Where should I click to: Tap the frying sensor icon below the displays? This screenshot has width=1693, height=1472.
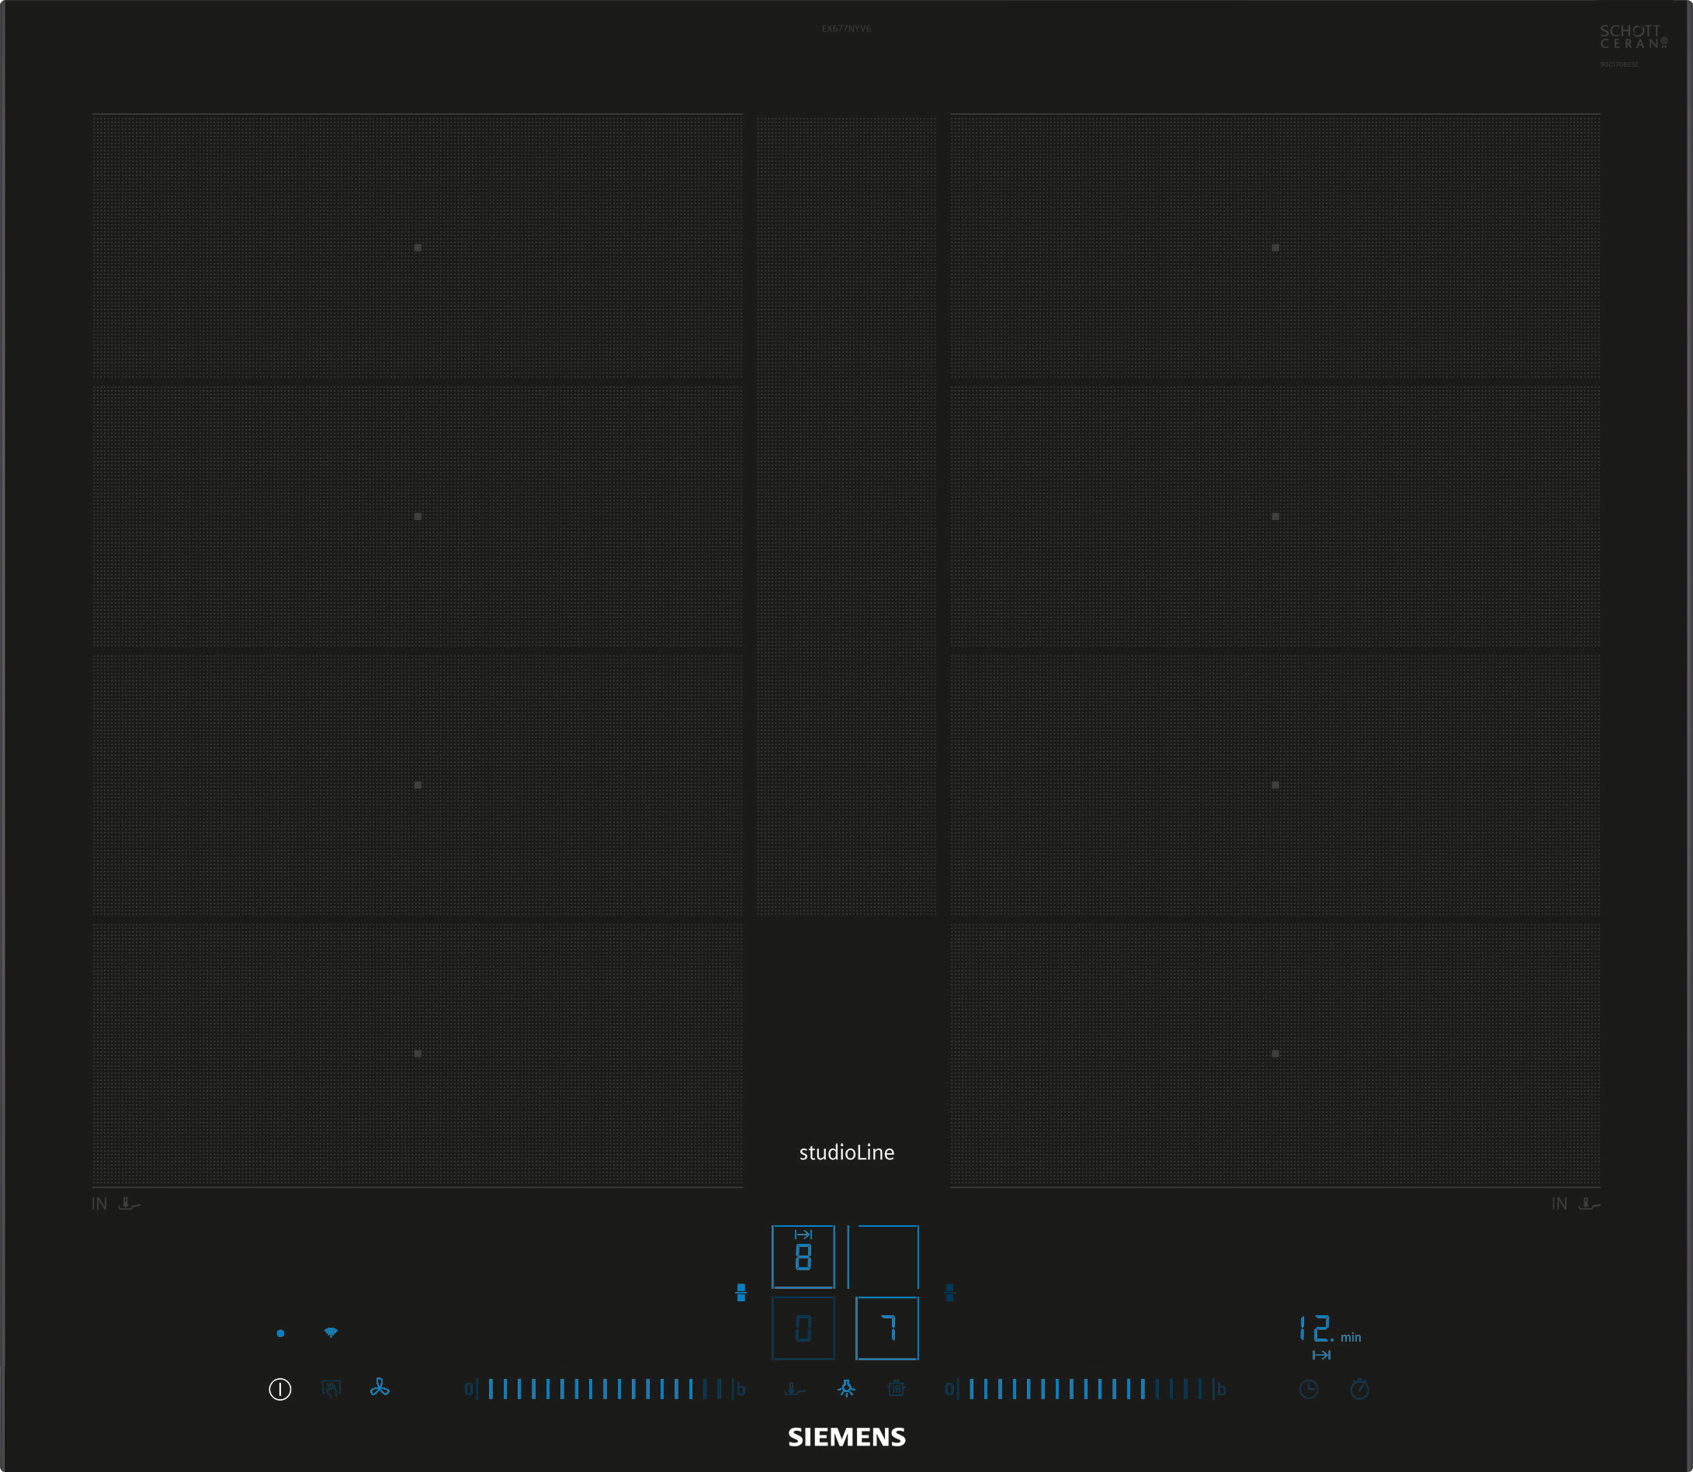(x=795, y=1389)
